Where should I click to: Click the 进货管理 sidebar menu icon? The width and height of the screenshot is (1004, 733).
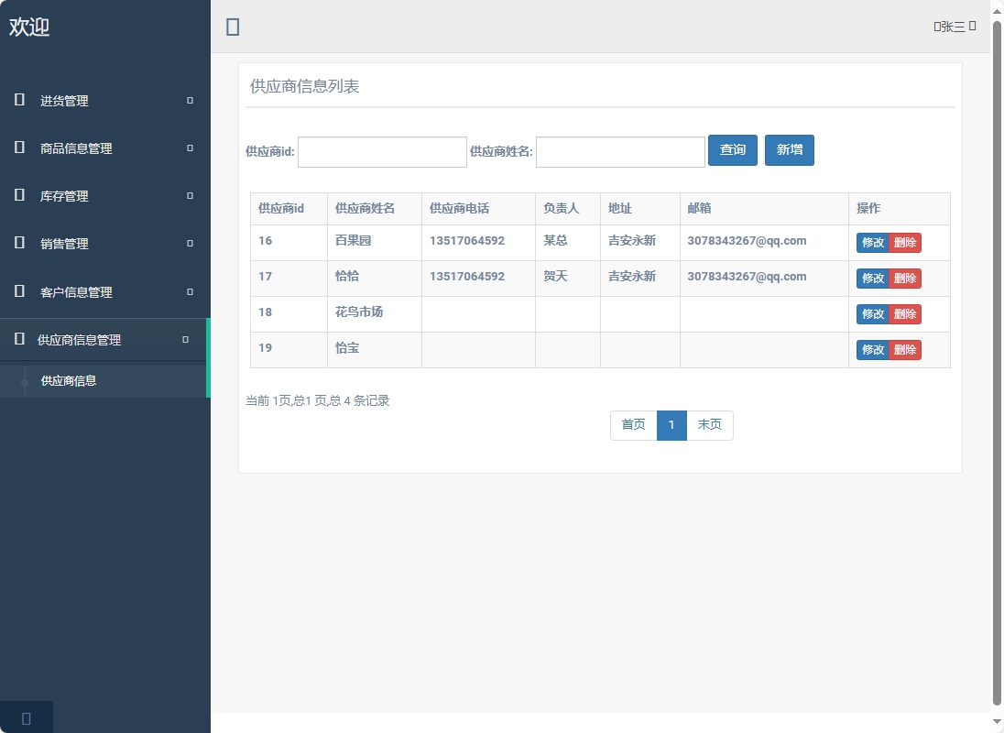[x=18, y=101]
